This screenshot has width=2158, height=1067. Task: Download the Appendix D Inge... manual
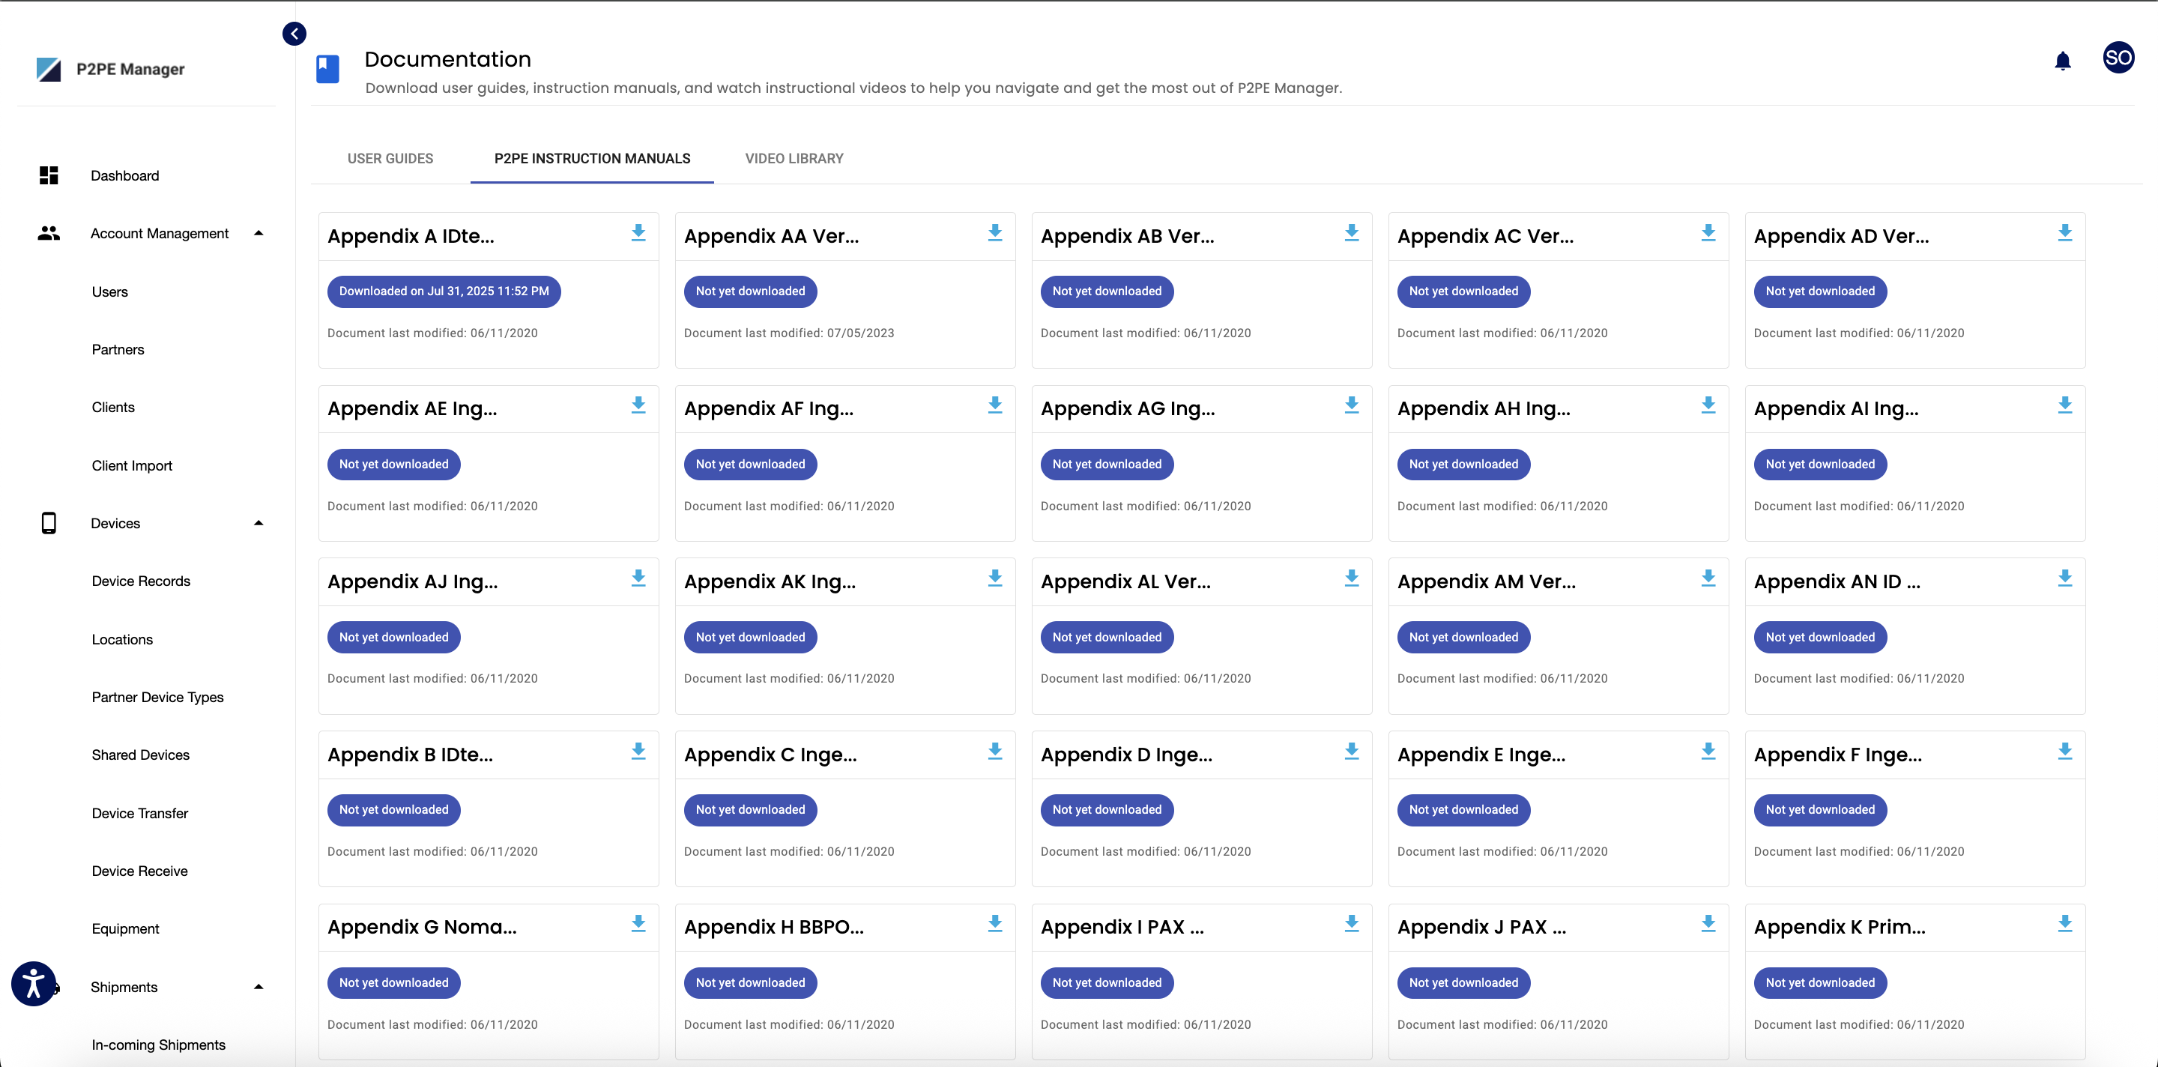click(x=1351, y=752)
